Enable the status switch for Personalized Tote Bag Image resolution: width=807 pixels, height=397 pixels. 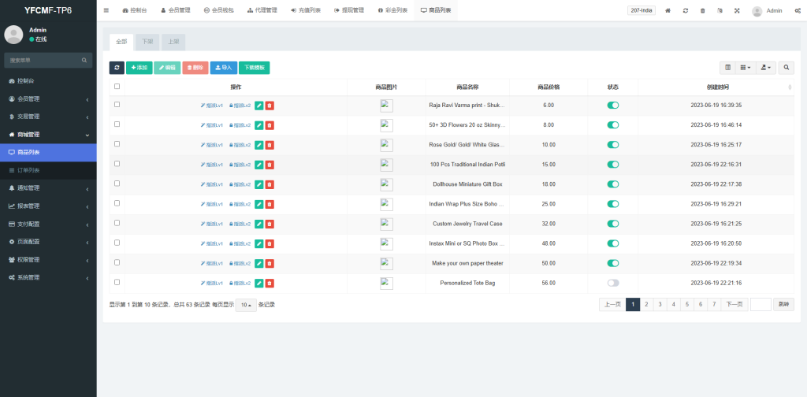(612, 283)
